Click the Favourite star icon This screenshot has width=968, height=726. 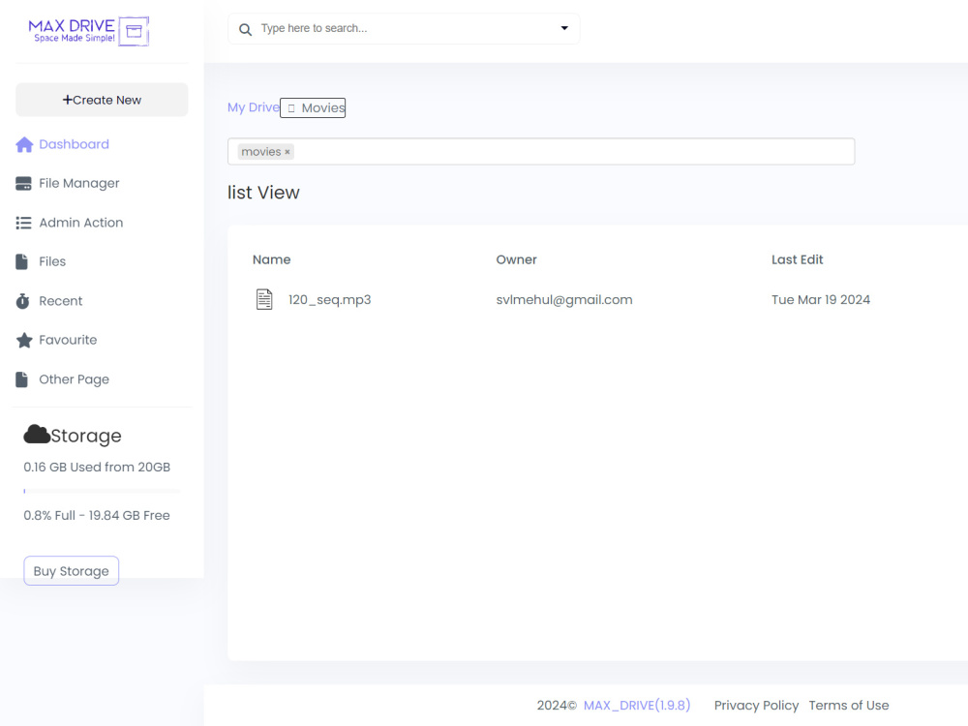click(x=24, y=340)
